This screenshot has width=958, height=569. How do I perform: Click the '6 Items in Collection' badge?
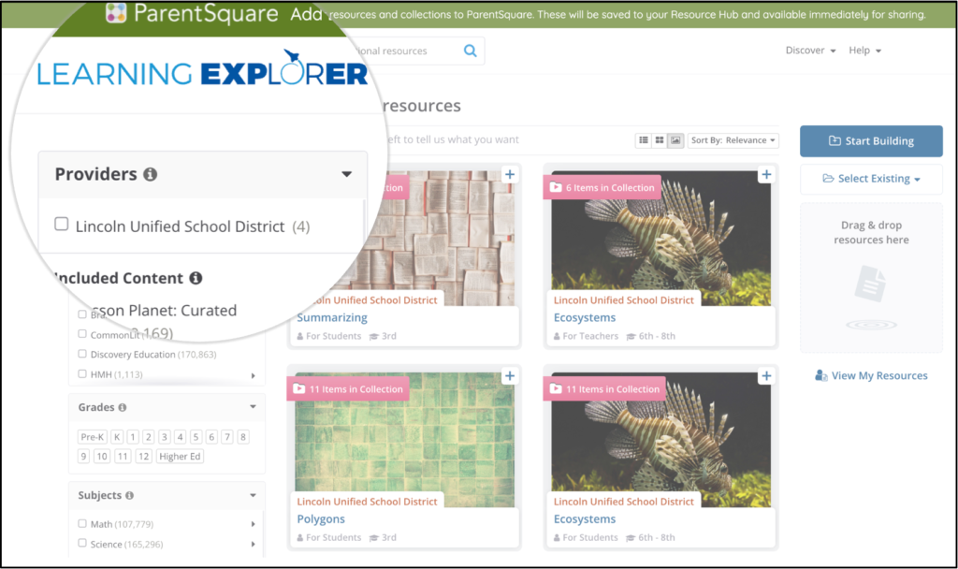point(602,187)
